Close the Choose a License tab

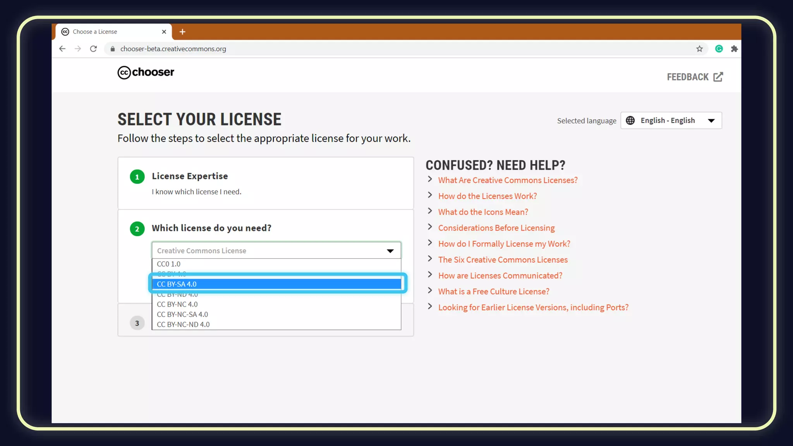point(164,32)
